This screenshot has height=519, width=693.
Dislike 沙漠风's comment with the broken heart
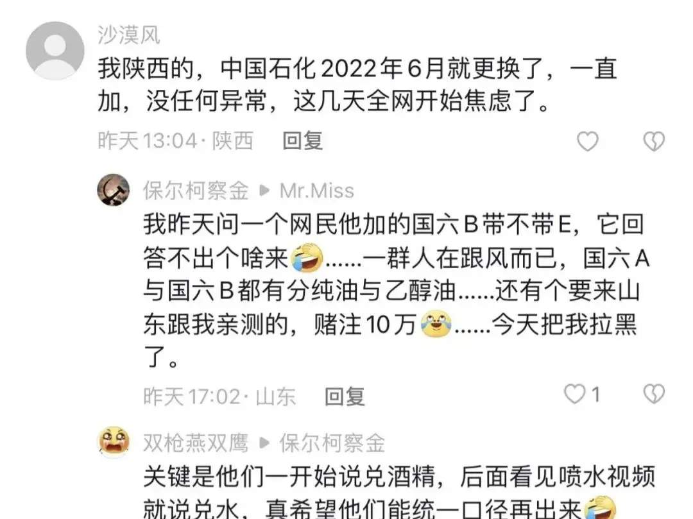654,141
